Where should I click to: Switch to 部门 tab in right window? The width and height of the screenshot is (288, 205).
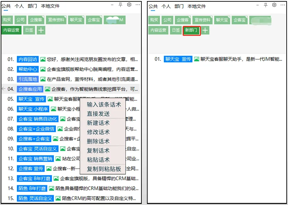pyautogui.click(x=179, y=6)
